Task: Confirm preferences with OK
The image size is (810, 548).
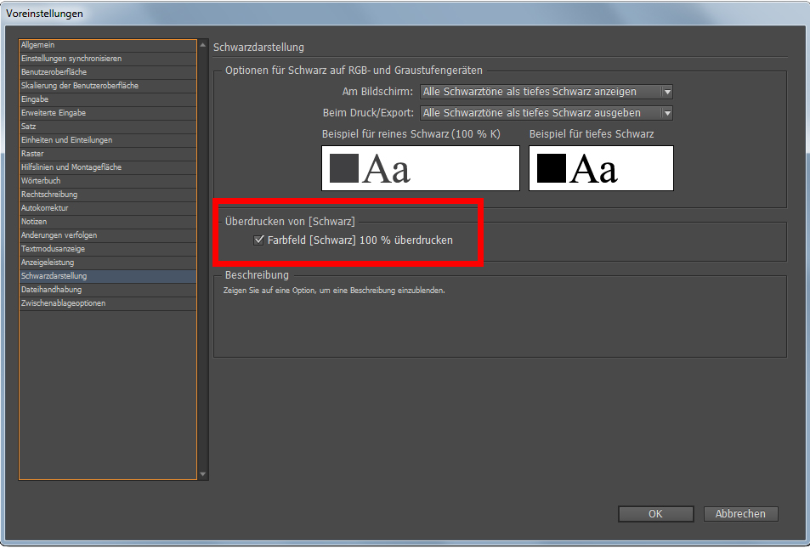Action: (x=655, y=513)
